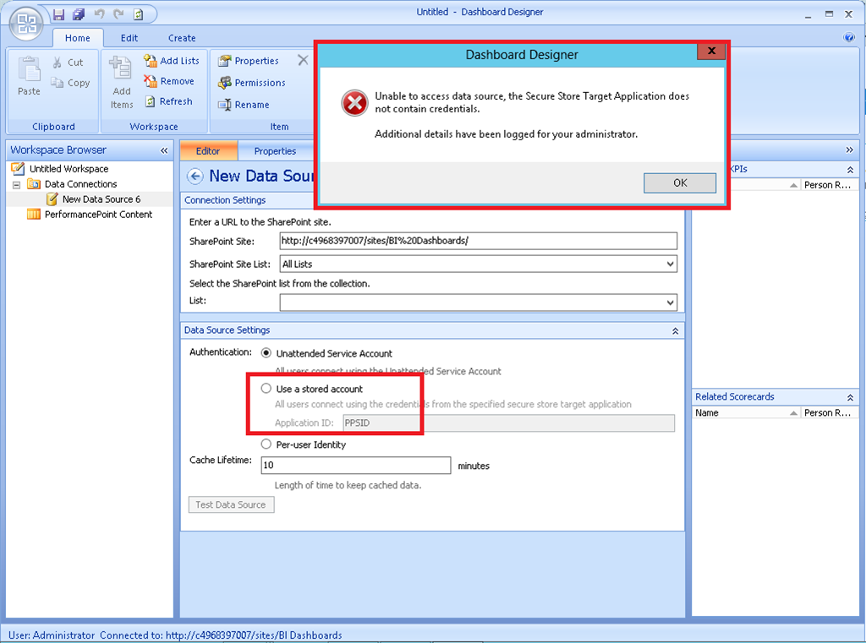Click the Data Connections folder icon

point(34,184)
